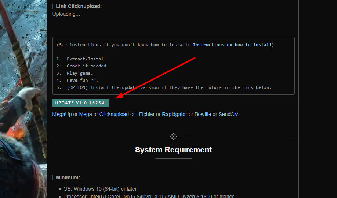This screenshot has width=337, height=198.
Task: Click the Crack if needed step
Action: click(x=87, y=66)
